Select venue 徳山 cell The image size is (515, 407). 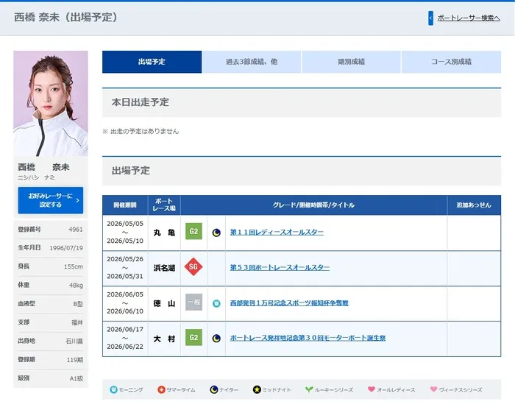pyautogui.click(x=164, y=303)
